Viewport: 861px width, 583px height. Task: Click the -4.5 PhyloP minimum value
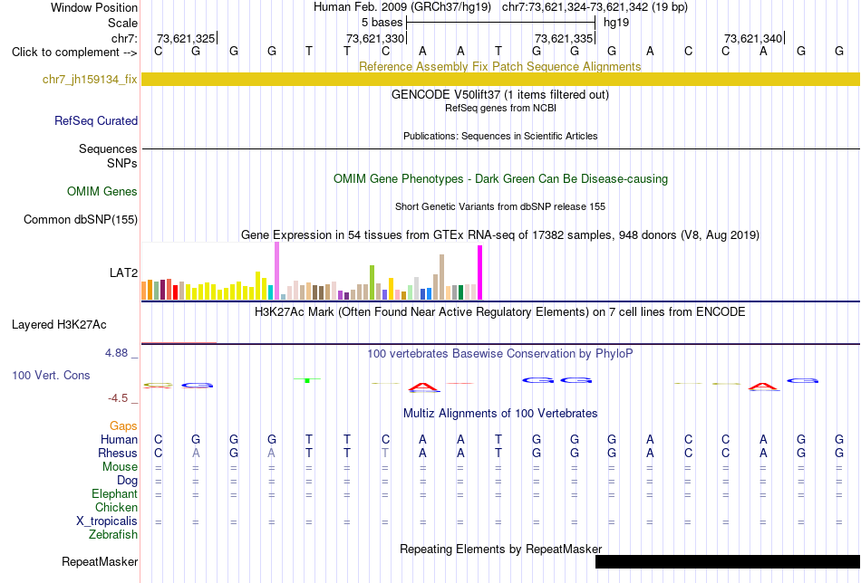pos(118,398)
